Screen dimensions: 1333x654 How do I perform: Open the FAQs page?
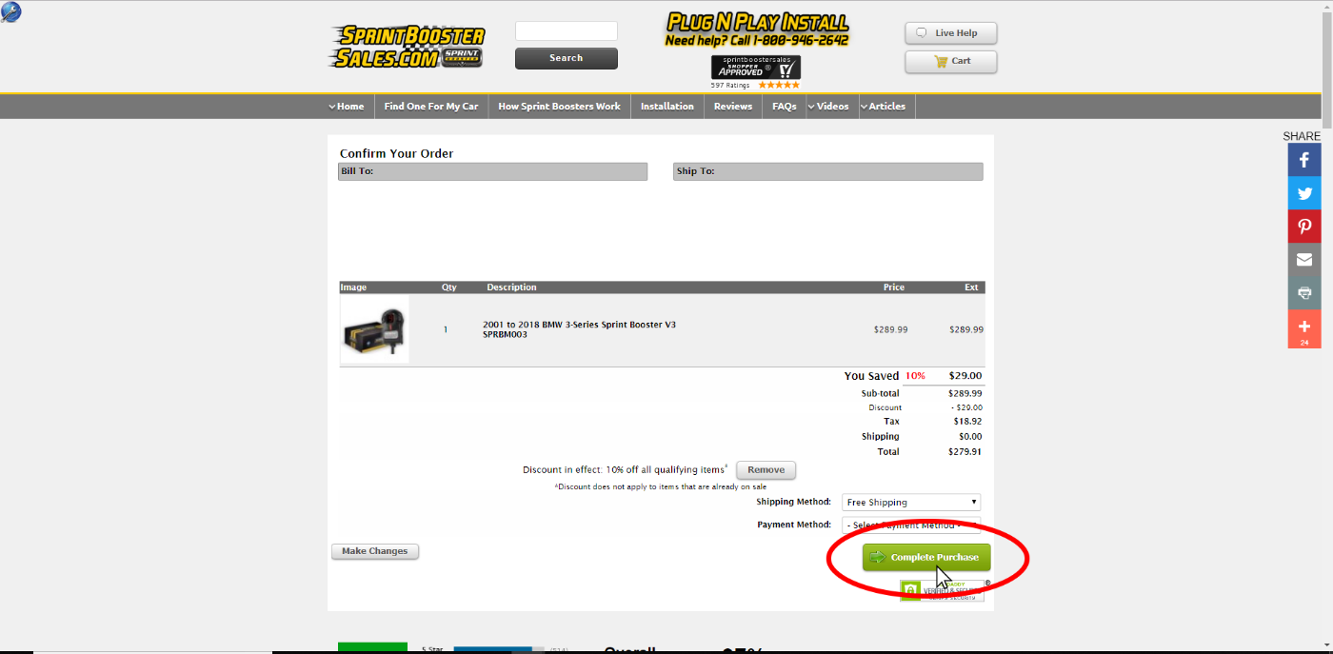[785, 107]
